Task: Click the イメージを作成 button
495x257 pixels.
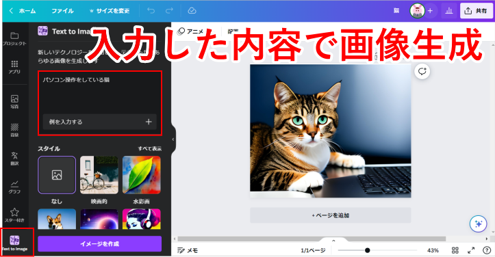Action: 100,244
